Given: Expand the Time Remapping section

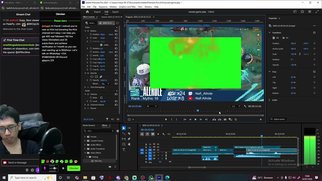Looking at the screenshot, I should pos(85,87).
